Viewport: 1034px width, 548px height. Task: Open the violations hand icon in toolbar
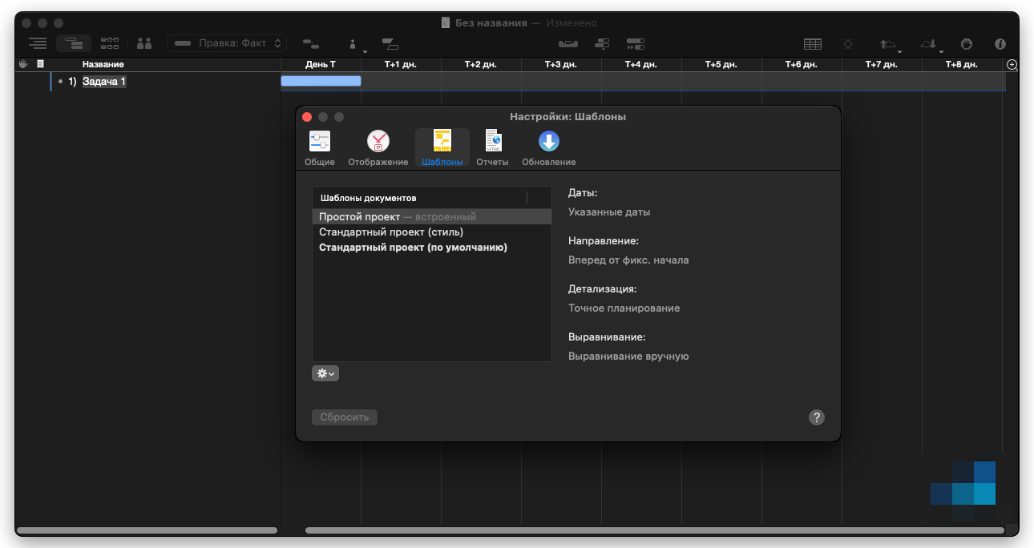[967, 44]
